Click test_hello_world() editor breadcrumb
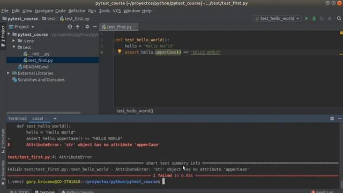Screen dimensions: 343x193 [135, 111]
